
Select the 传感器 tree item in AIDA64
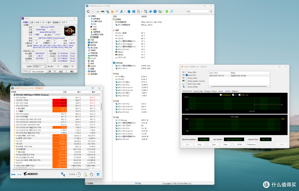[94, 37]
